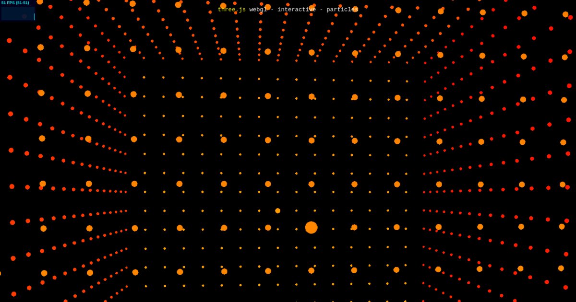Click the enlarged particle upper-left of the largest one
Viewport: 576px width, 302px height.
(x=277, y=210)
